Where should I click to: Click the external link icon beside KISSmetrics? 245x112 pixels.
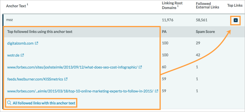pos(66,79)
